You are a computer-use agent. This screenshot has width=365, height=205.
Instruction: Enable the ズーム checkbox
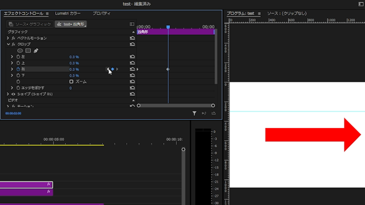71,82
